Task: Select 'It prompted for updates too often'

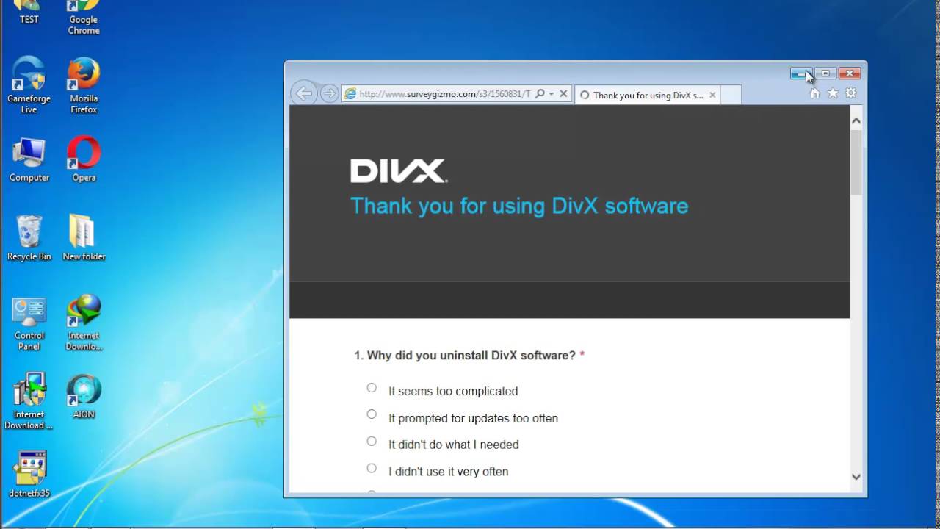Action: pos(372,414)
